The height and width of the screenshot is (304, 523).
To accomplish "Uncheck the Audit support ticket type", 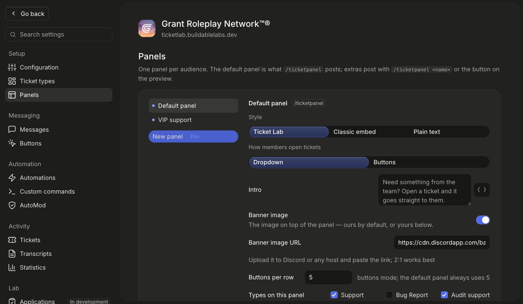I will coord(444,295).
